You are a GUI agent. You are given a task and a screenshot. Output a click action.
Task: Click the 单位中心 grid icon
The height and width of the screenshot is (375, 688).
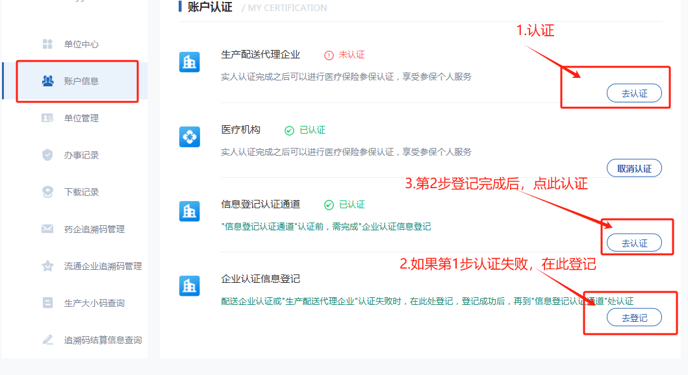point(47,44)
